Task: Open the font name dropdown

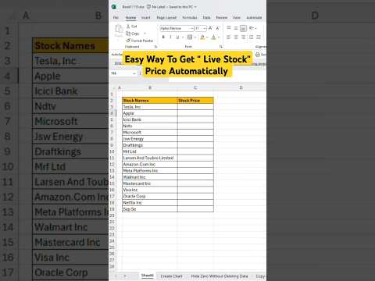Action: [192, 28]
